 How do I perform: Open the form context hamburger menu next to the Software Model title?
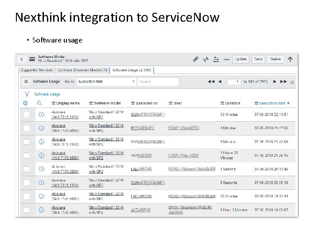point(32,59)
